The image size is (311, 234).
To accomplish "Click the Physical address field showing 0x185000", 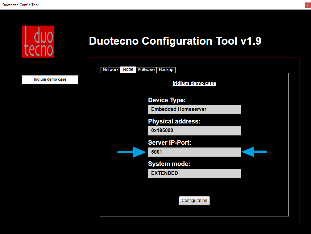I will tap(194, 131).
